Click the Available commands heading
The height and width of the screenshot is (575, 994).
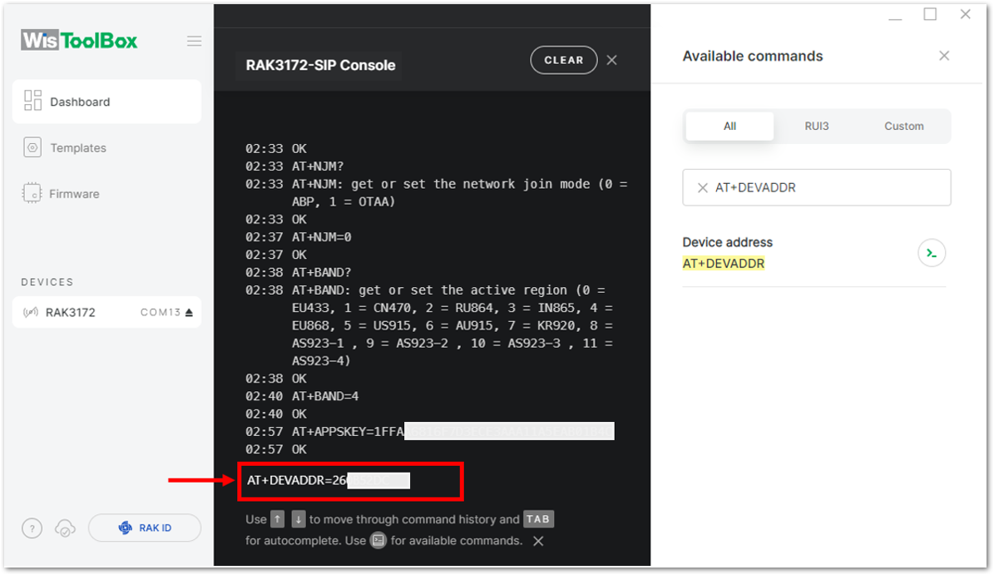(753, 56)
